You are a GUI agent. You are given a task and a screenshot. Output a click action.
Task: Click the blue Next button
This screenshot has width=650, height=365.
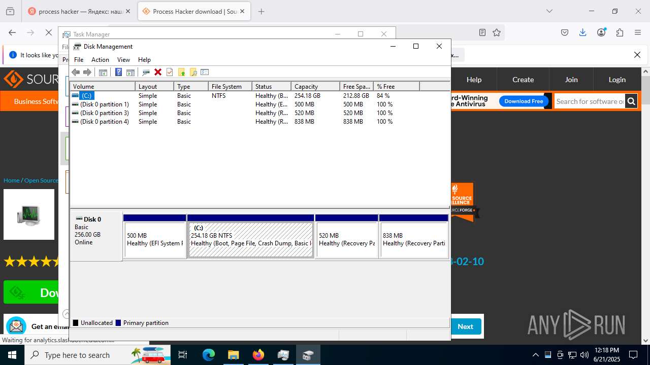coord(466,326)
